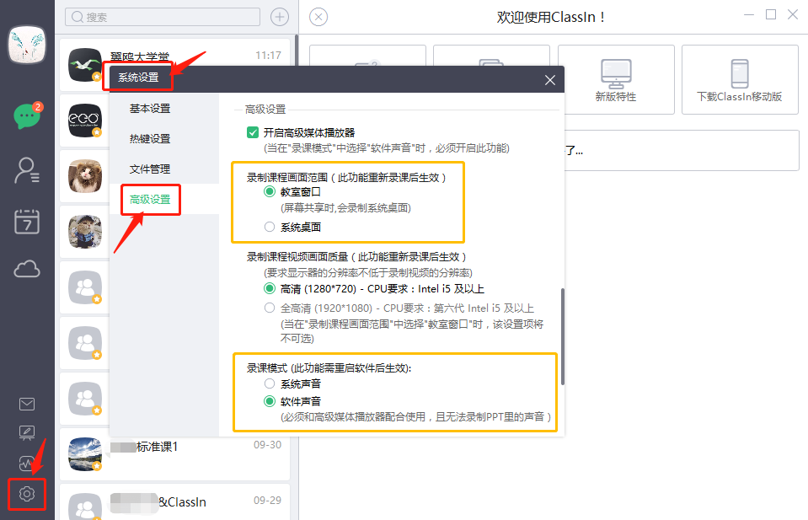This screenshot has width=808, height=520.
Task: Switch to the 基本设置 tab
Action: point(150,109)
